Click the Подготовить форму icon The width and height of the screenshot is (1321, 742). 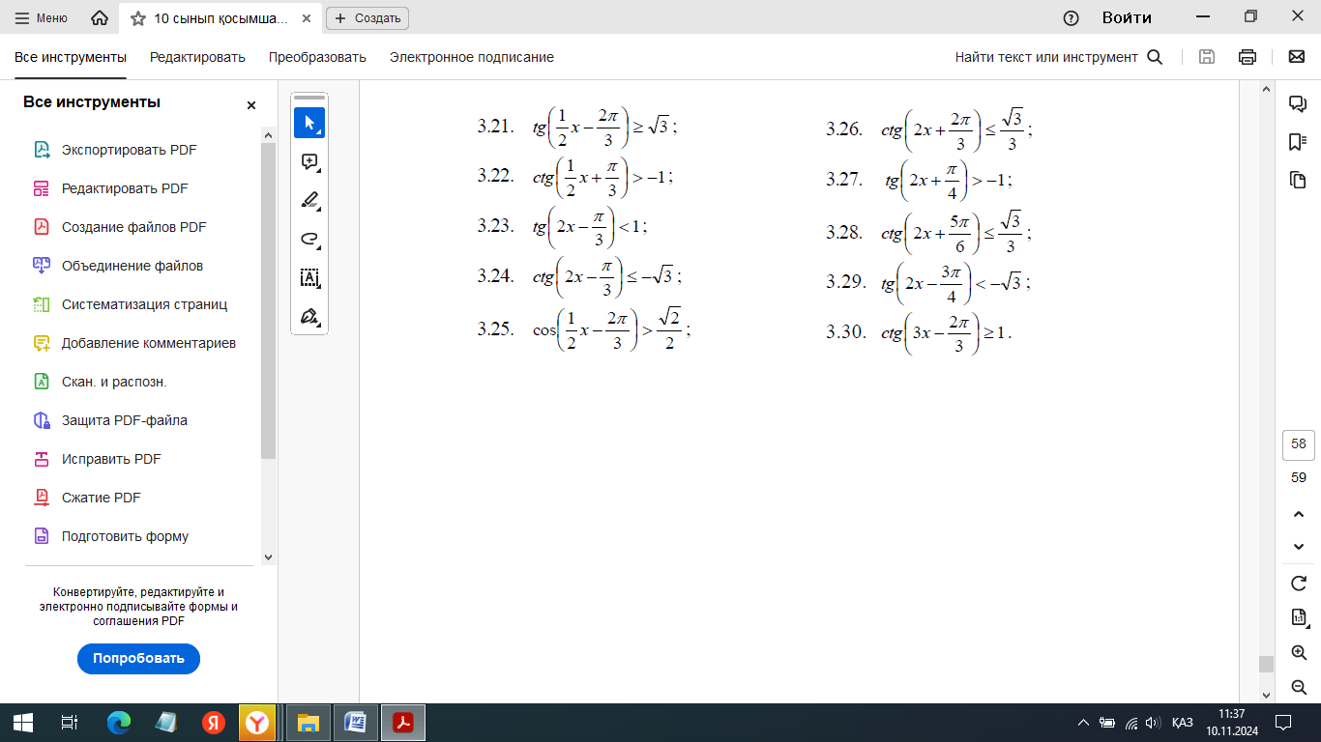point(42,536)
